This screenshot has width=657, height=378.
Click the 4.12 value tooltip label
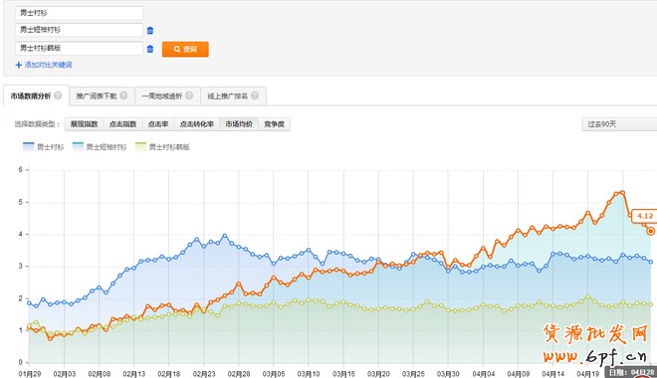tap(644, 216)
